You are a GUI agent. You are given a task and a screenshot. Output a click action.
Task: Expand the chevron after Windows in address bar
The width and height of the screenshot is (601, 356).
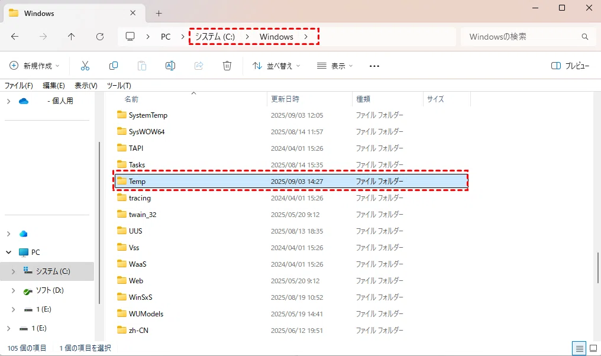[x=305, y=37]
